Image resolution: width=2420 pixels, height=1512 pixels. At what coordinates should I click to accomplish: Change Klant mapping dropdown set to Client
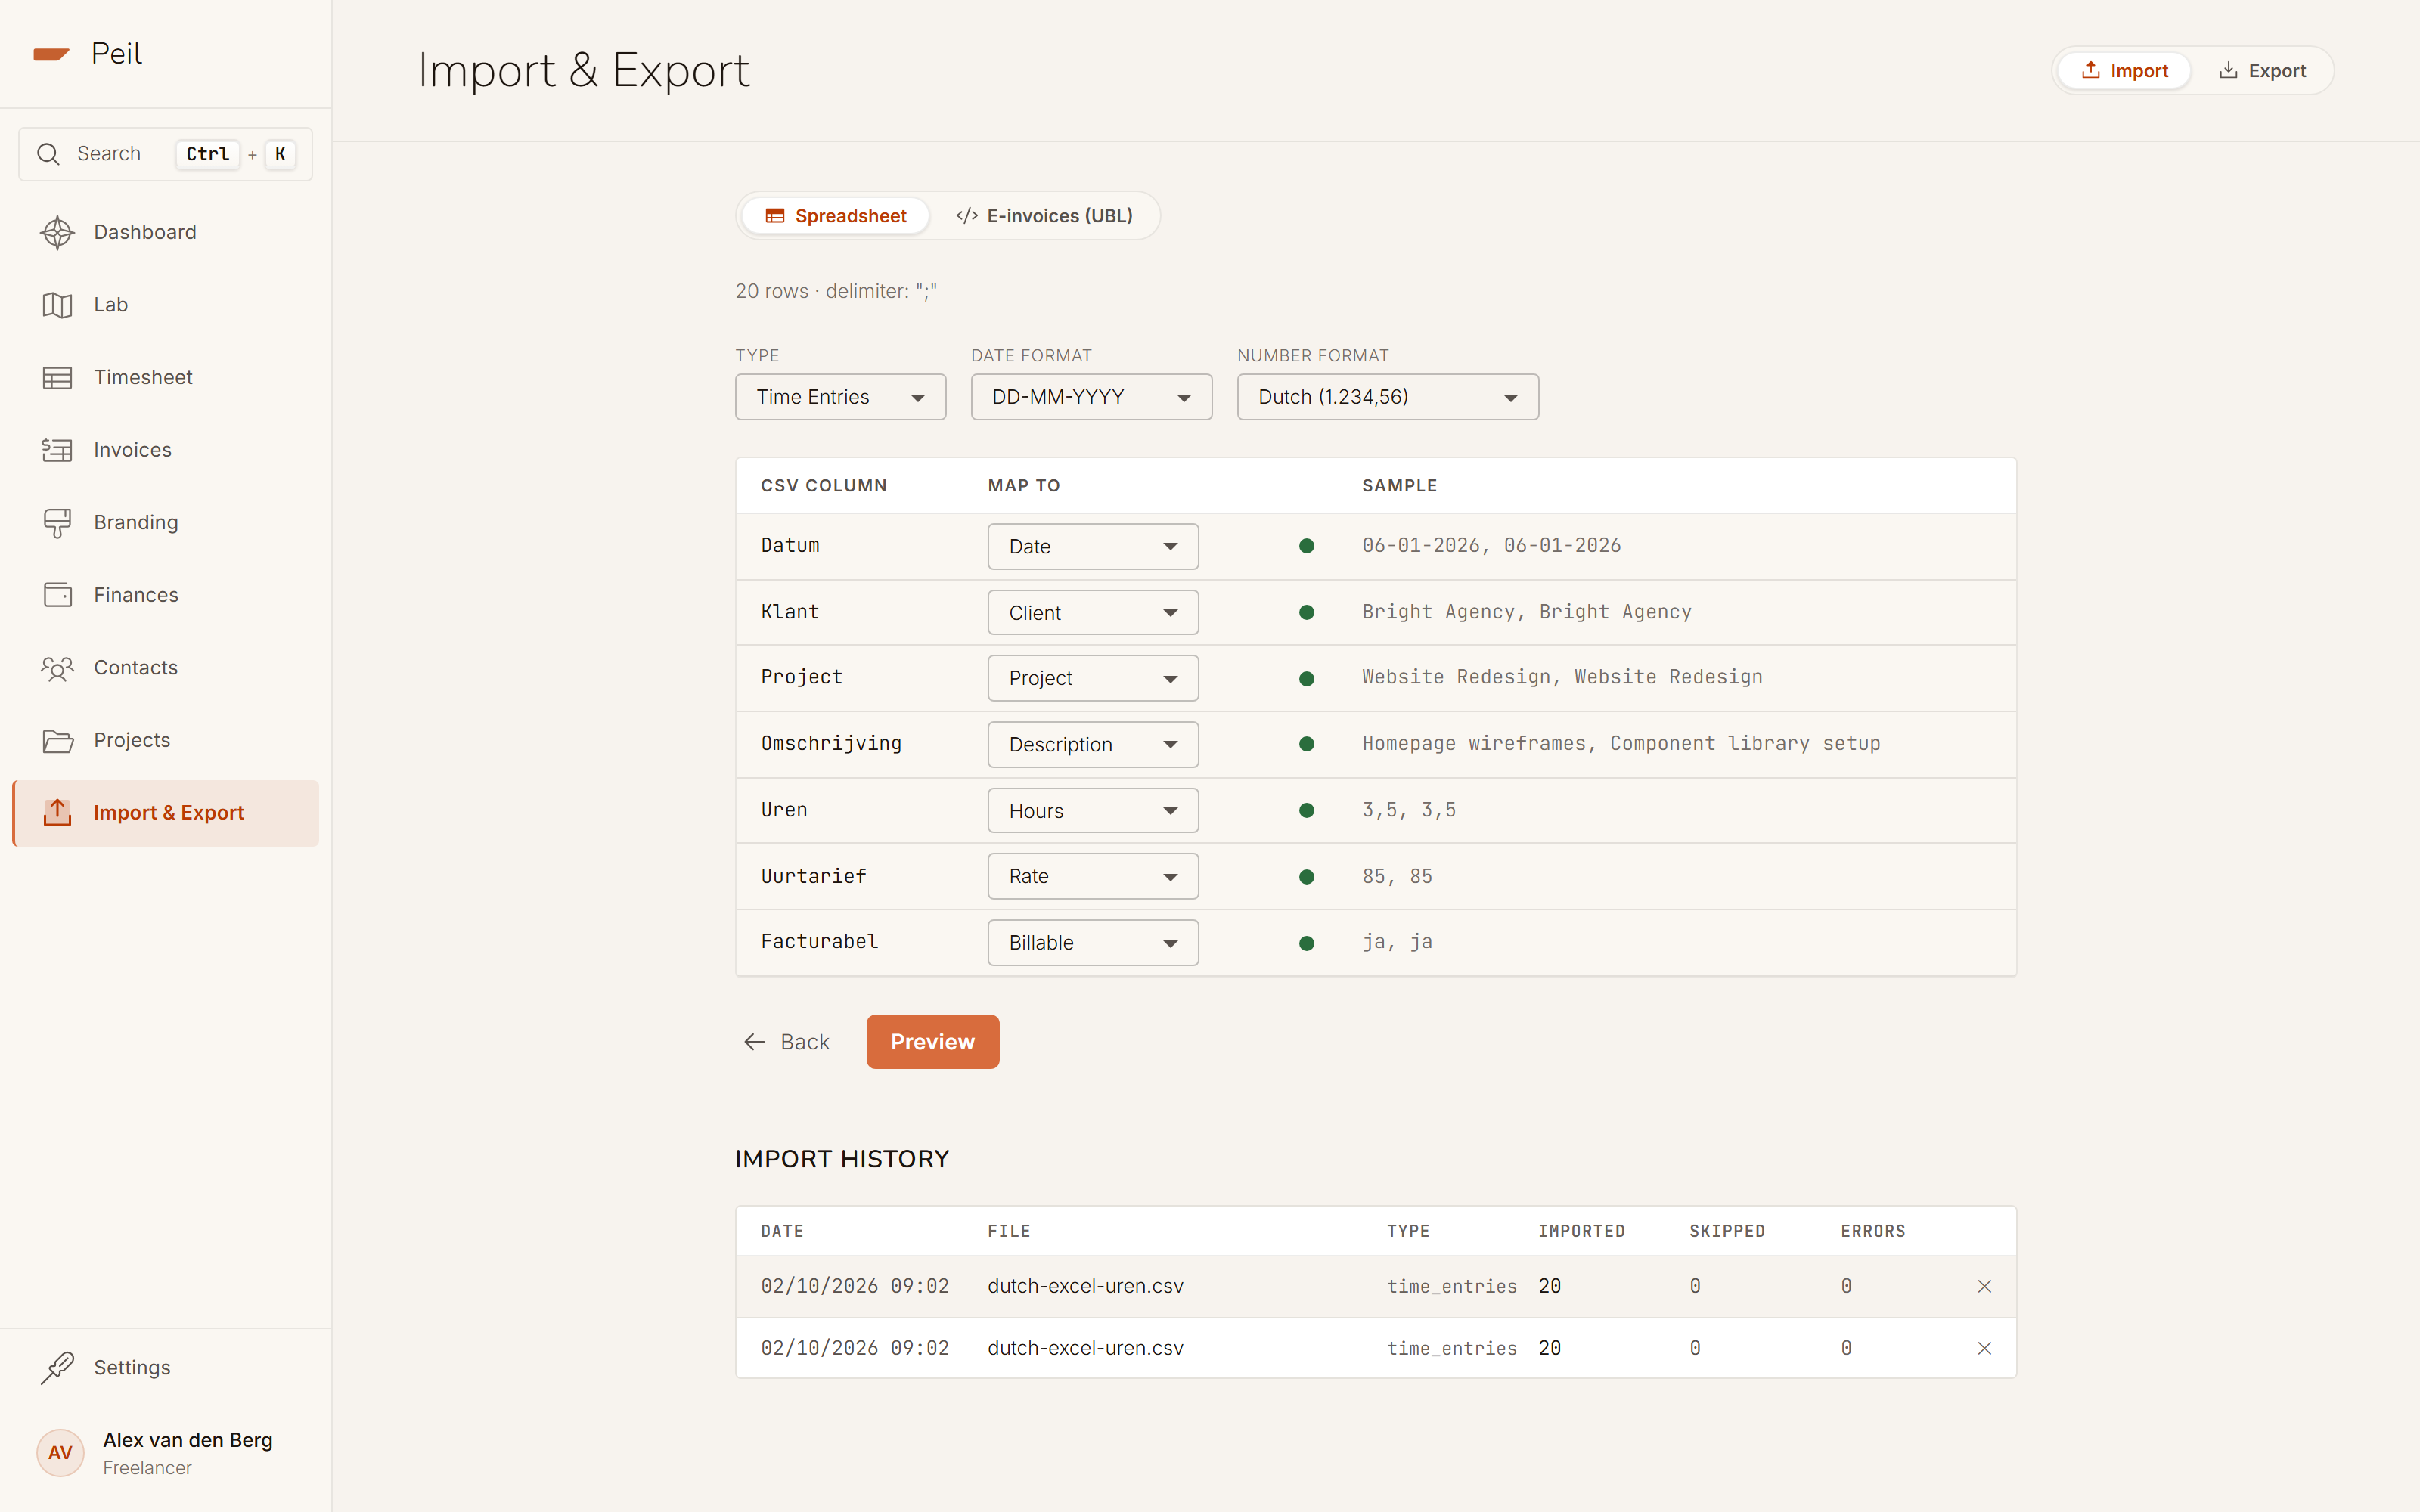pyautogui.click(x=1092, y=612)
